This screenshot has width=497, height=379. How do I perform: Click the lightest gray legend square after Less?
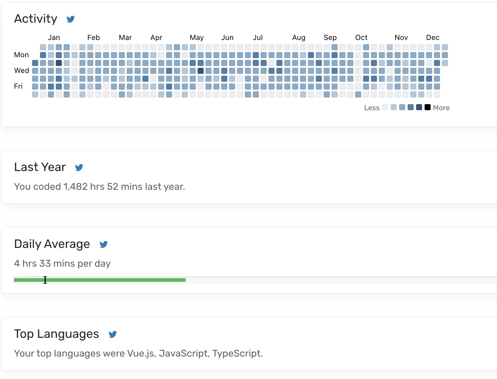(385, 107)
